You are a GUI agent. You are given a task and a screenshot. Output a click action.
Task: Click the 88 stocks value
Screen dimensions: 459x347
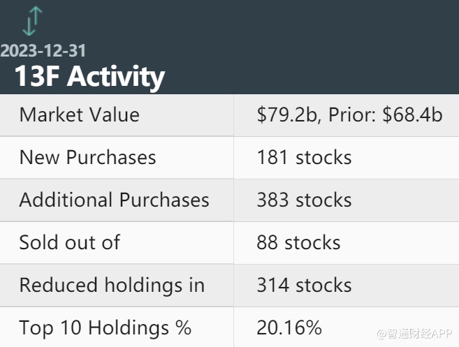point(298,242)
